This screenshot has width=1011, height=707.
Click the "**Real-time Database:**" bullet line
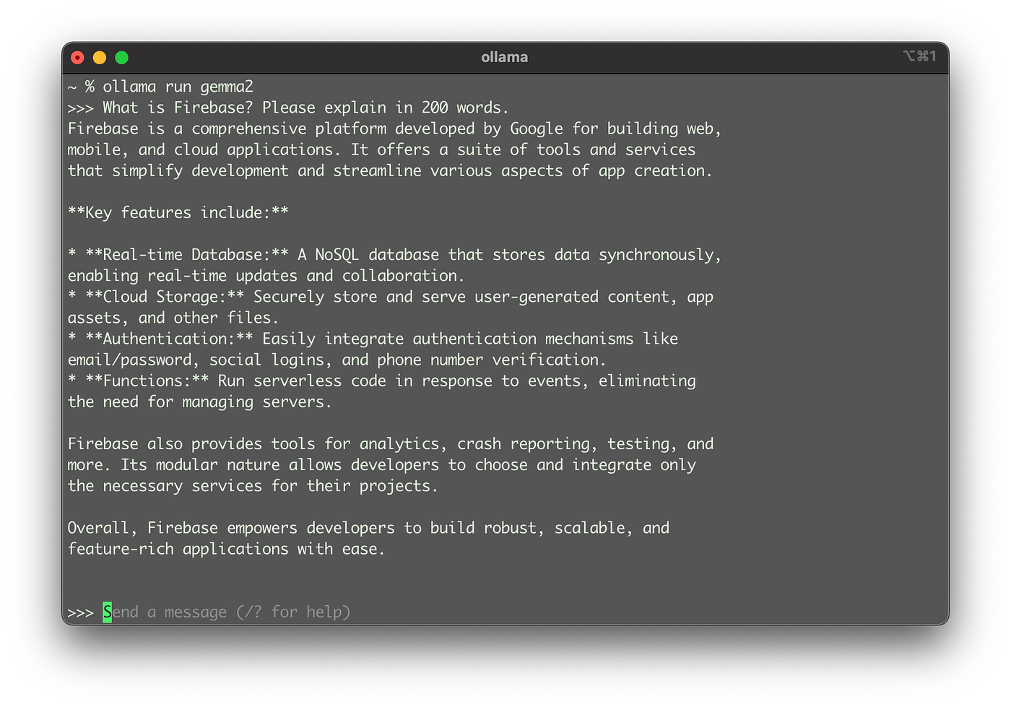394,255
